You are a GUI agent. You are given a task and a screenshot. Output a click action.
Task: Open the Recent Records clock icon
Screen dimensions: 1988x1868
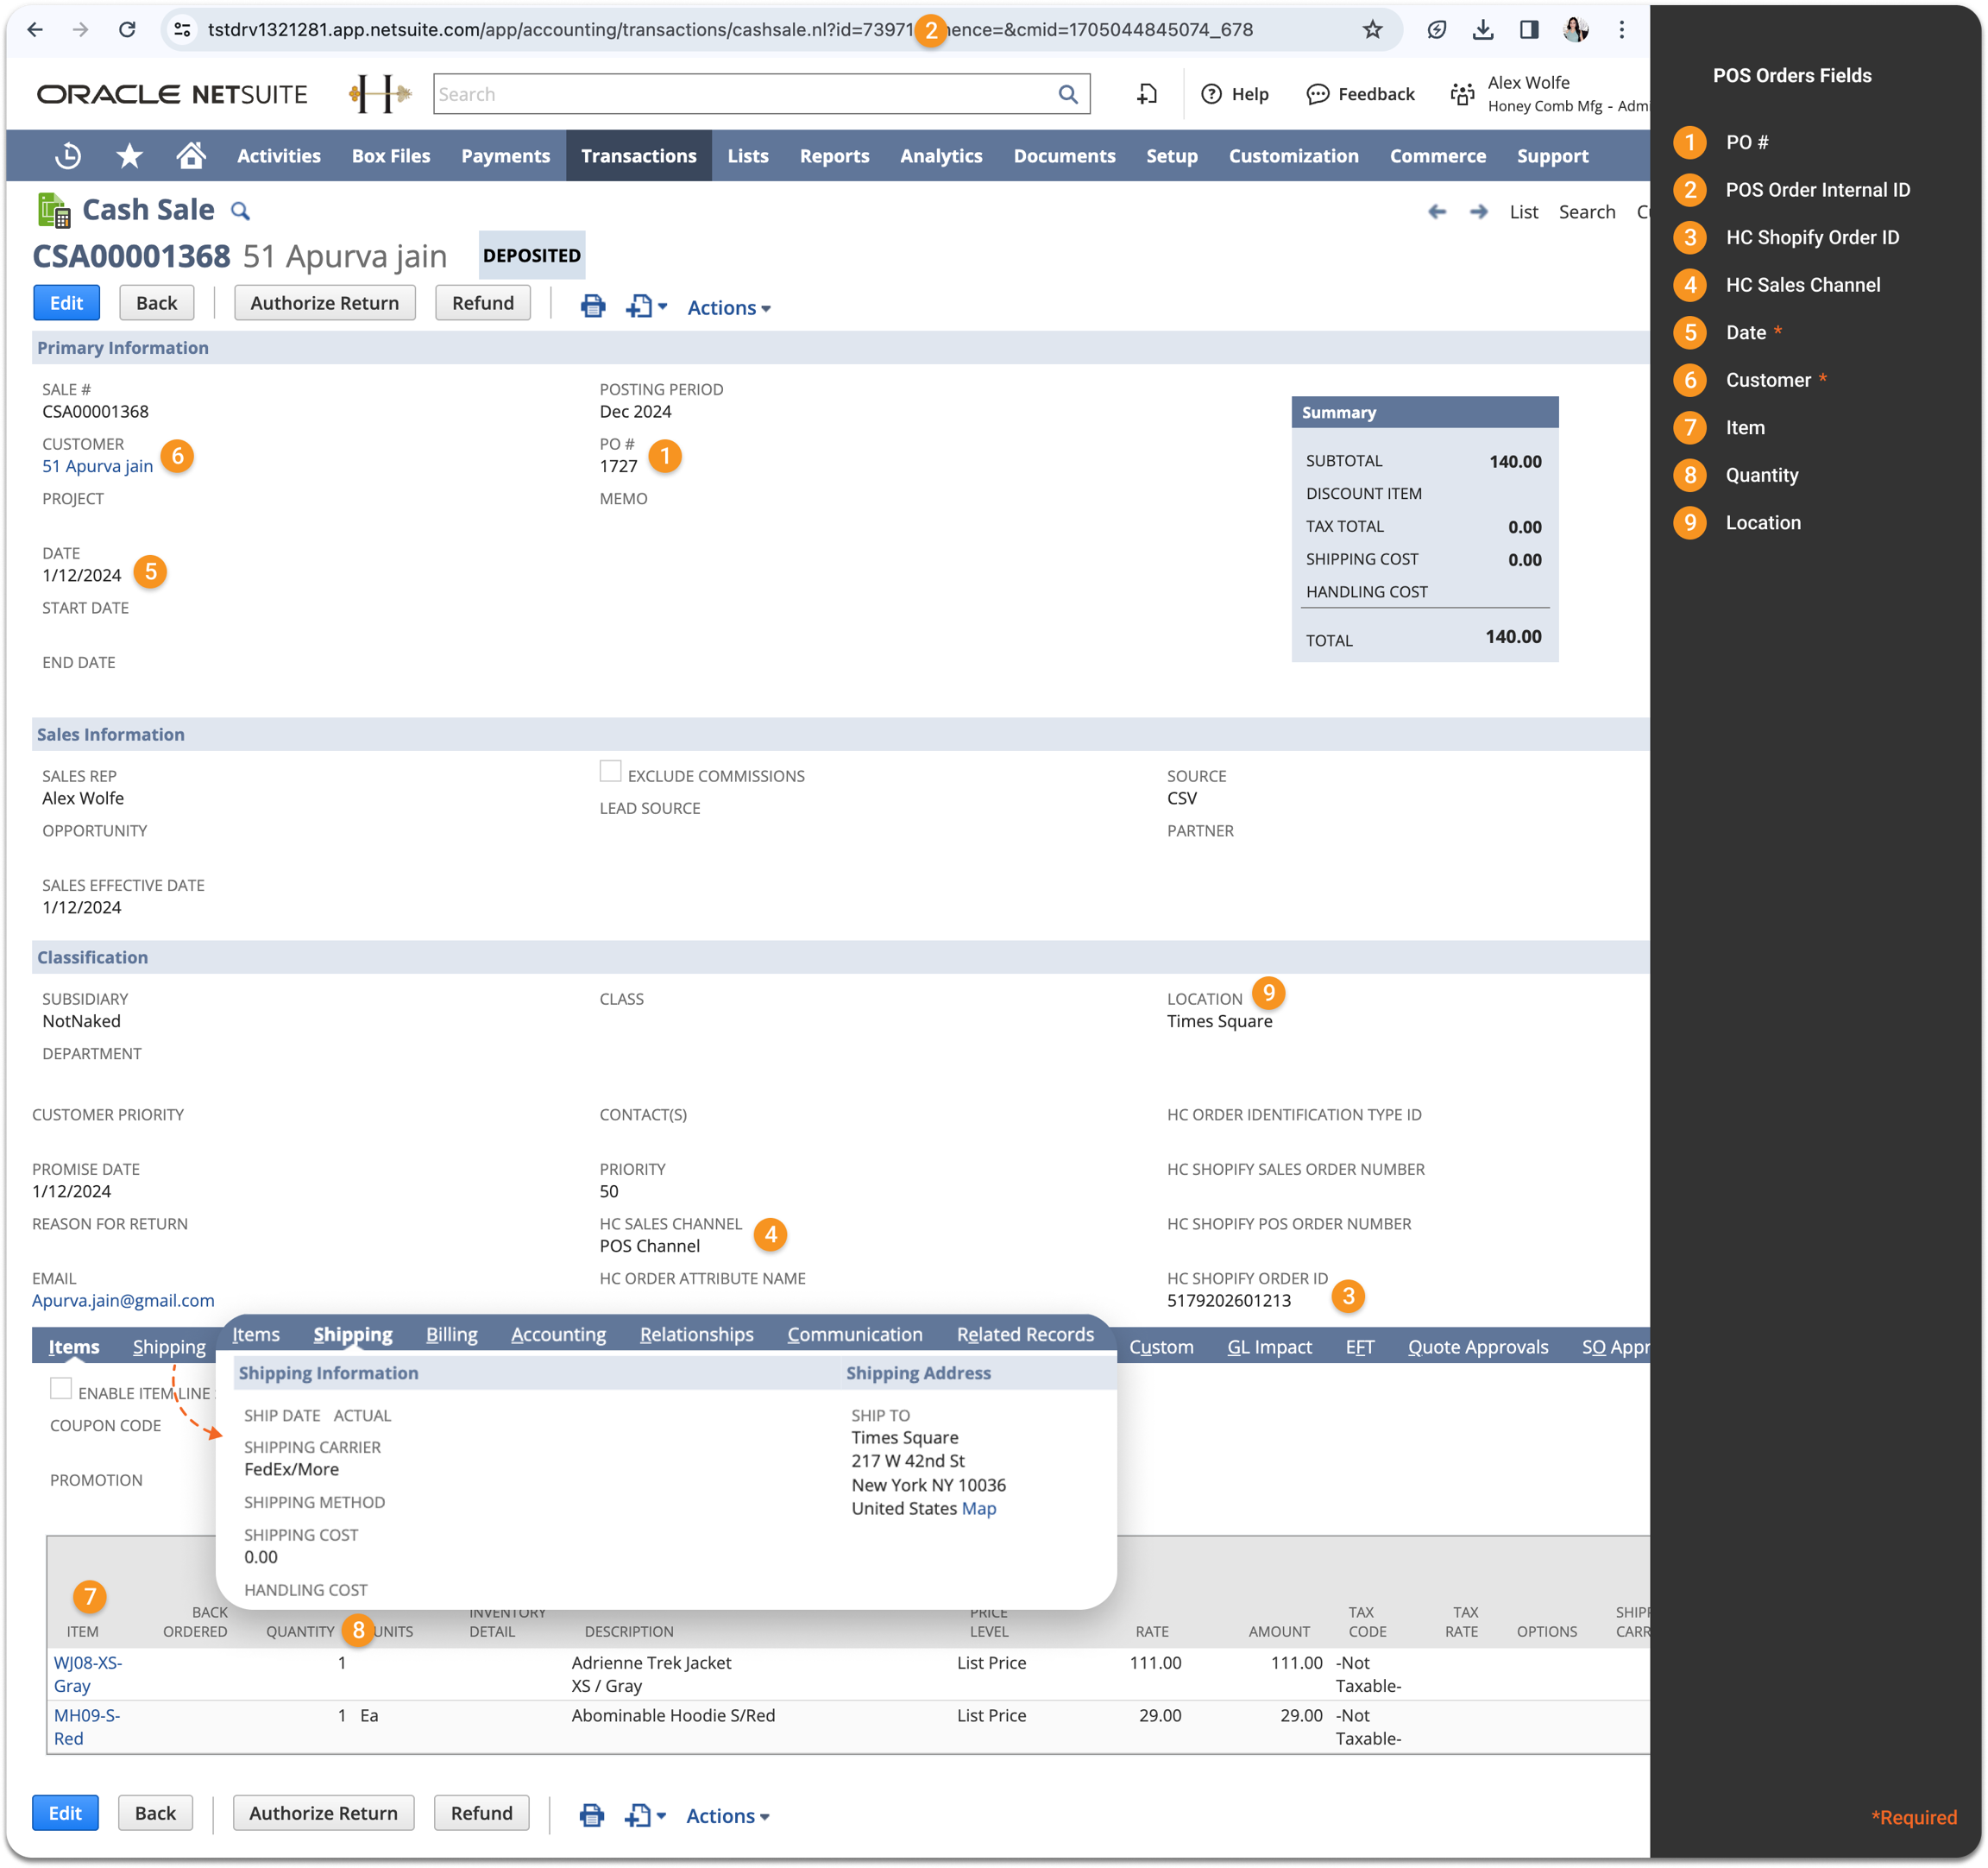(x=68, y=156)
